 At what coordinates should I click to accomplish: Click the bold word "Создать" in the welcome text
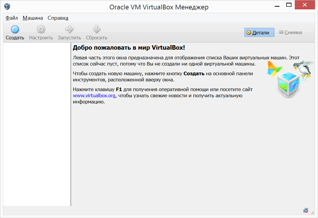(194, 73)
